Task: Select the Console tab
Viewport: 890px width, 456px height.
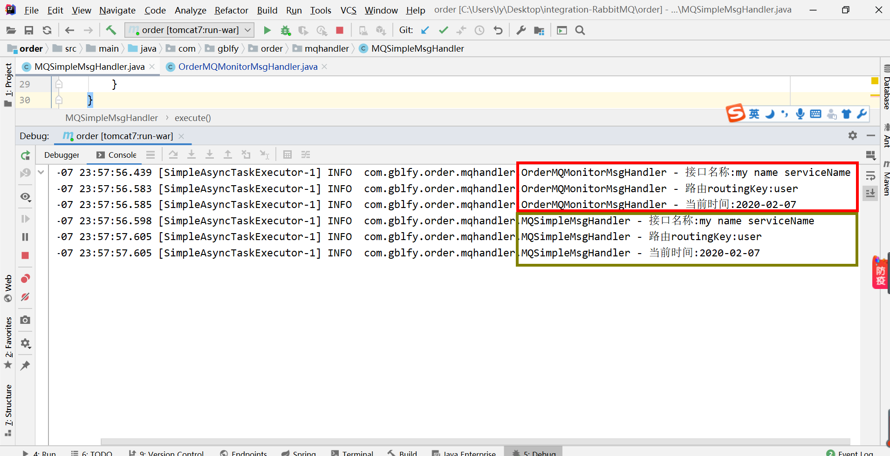Action: 116,155
